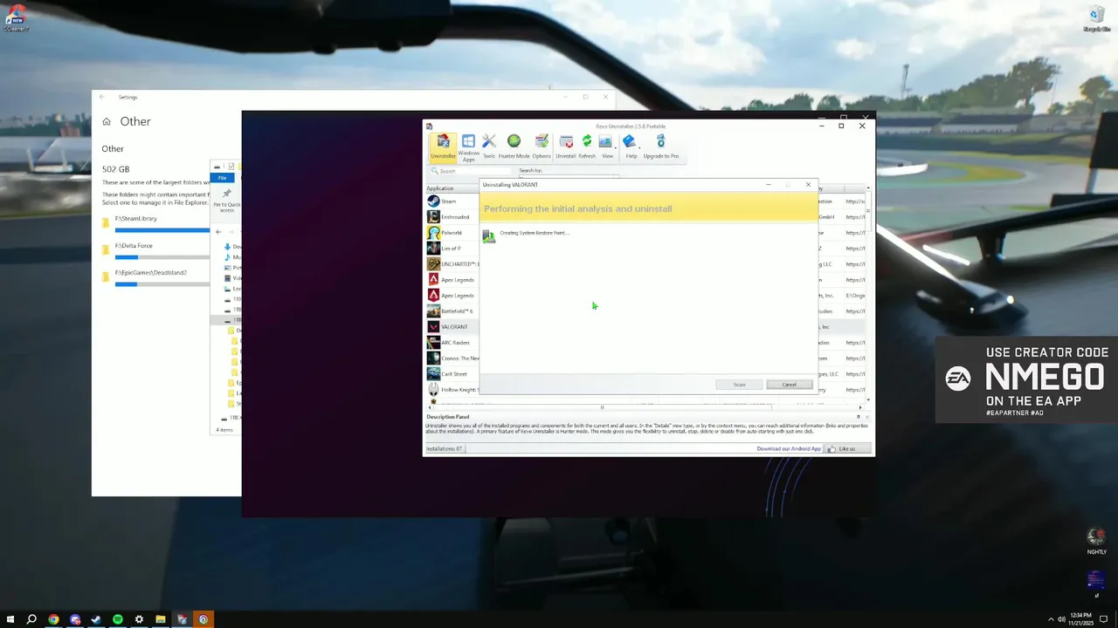Click Cancel in Uninstalling VALORANT dialog
The width and height of the screenshot is (1118, 628).
tap(789, 385)
